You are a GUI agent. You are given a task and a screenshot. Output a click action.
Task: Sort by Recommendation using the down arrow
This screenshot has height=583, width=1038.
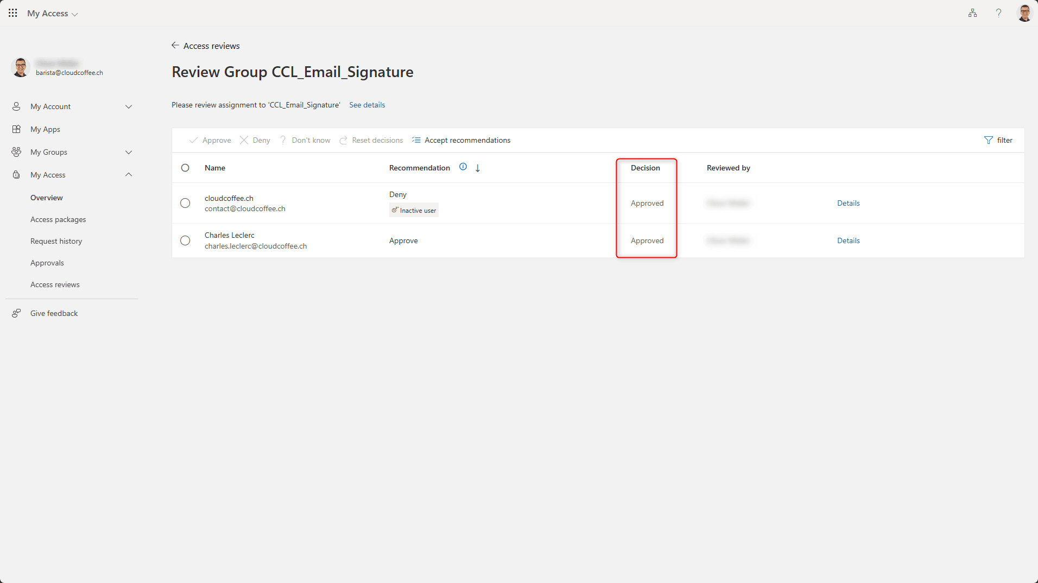(478, 168)
